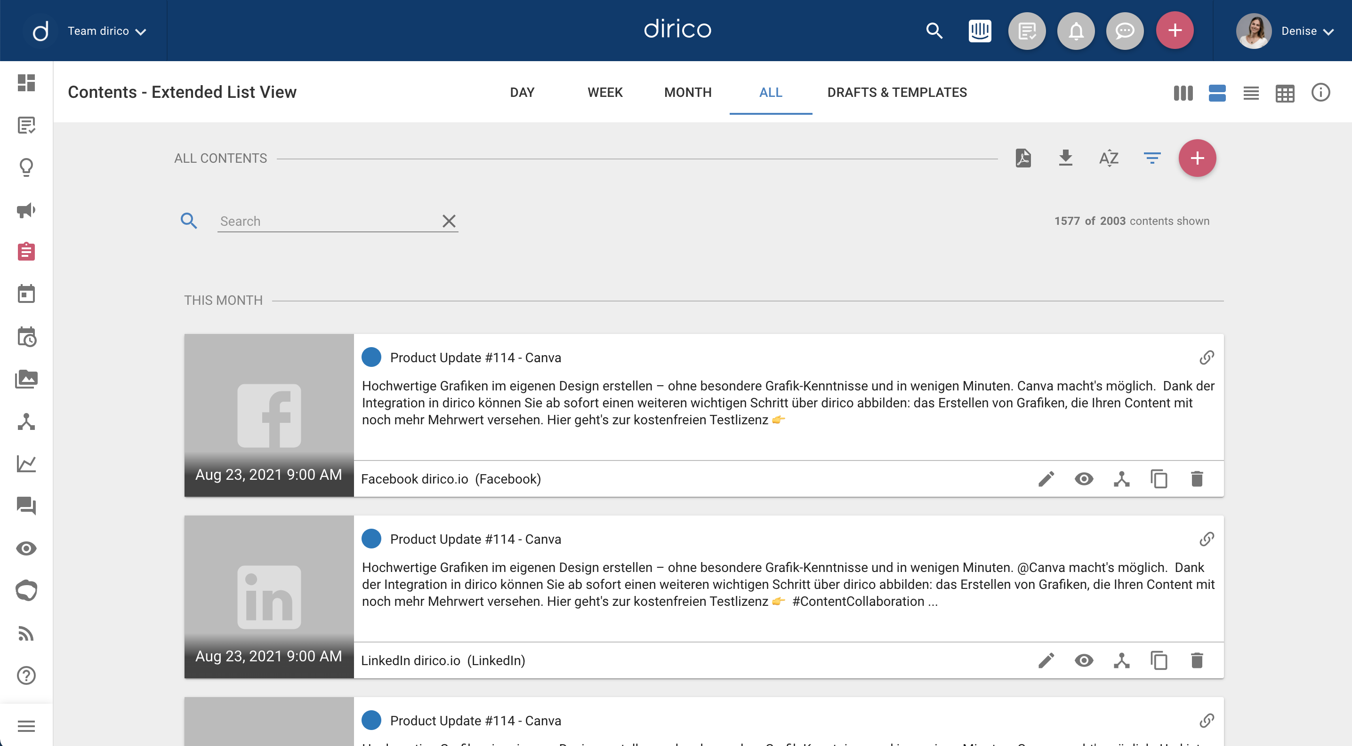The width and height of the screenshot is (1352, 746).
Task: Open the media library from the sidebar
Action: [26, 379]
